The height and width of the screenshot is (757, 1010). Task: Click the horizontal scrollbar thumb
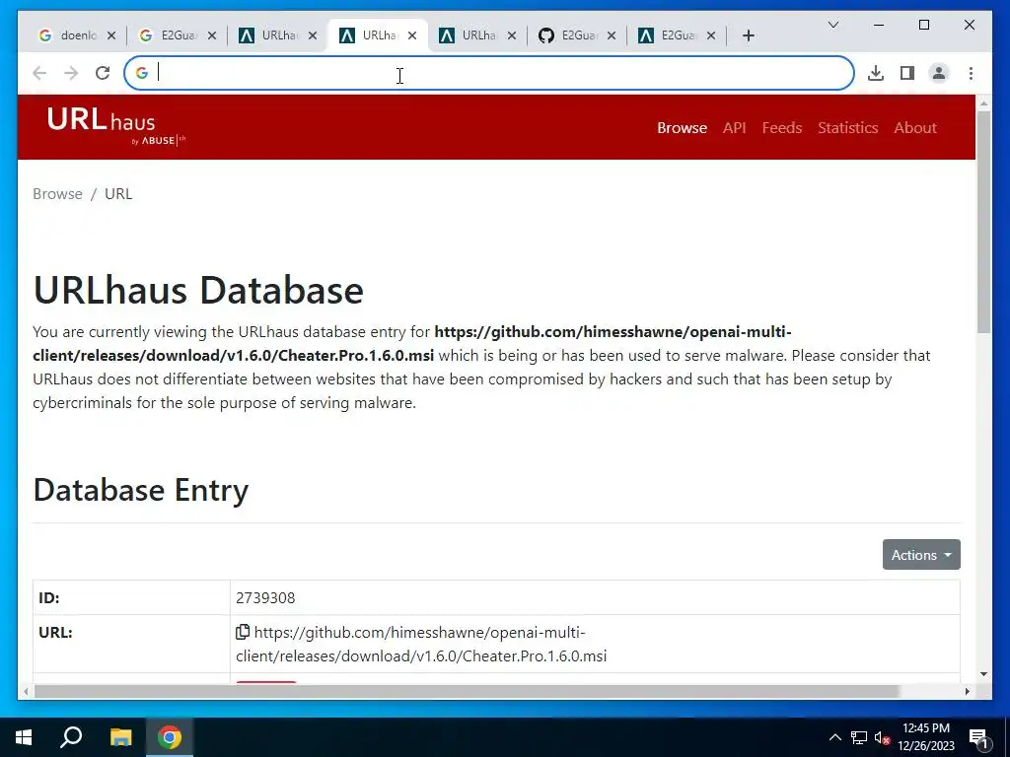[467, 691]
